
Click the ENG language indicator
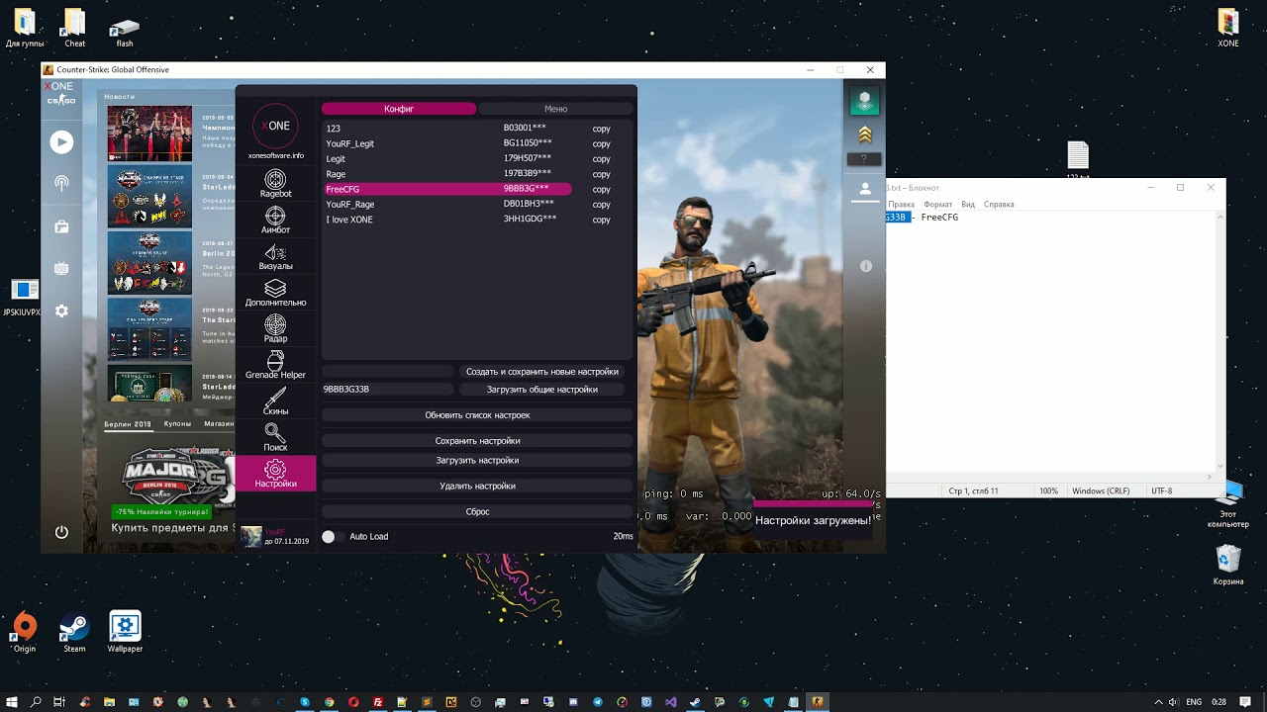click(x=1194, y=702)
